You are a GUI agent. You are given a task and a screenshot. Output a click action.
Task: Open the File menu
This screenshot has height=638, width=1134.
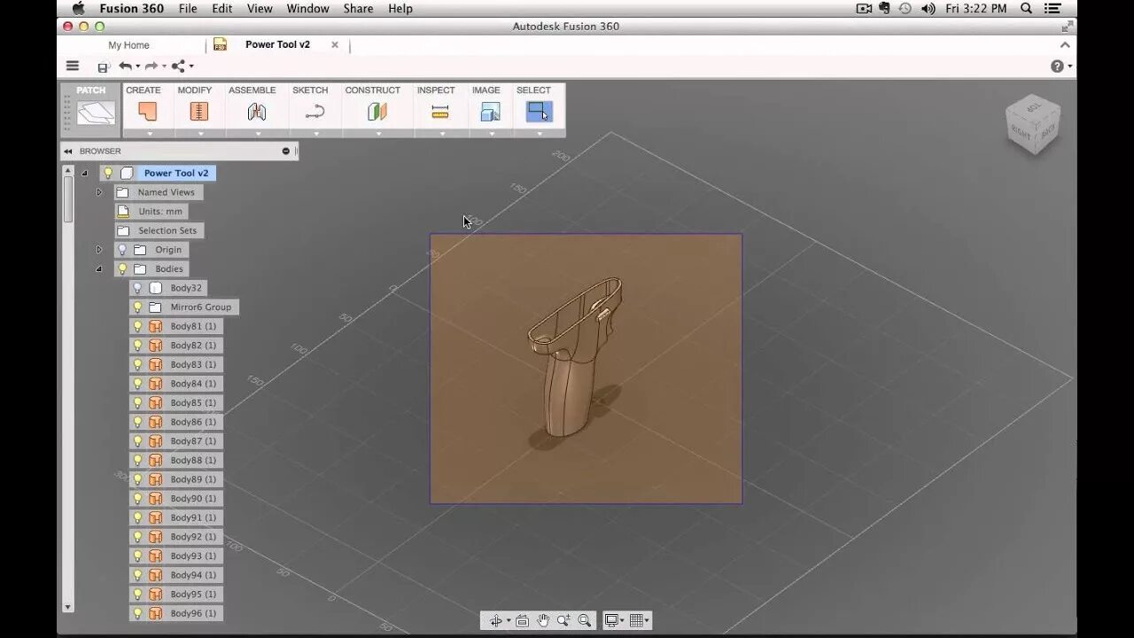(x=188, y=9)
